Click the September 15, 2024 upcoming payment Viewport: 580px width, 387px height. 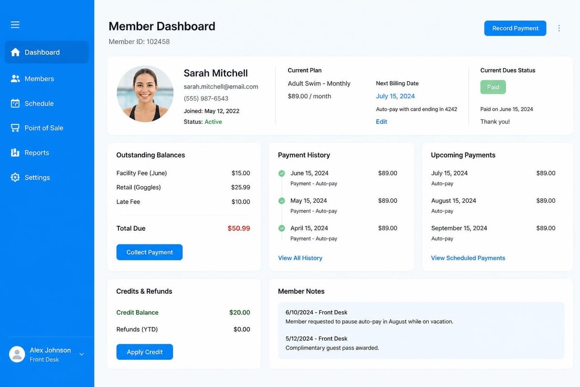pos(493,233)
